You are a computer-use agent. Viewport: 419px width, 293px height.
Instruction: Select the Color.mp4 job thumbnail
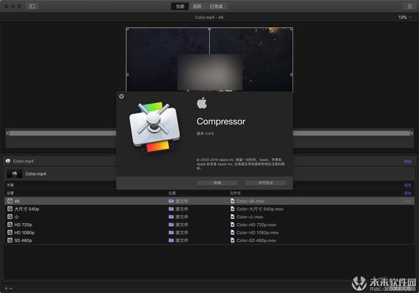click(14, 174)
